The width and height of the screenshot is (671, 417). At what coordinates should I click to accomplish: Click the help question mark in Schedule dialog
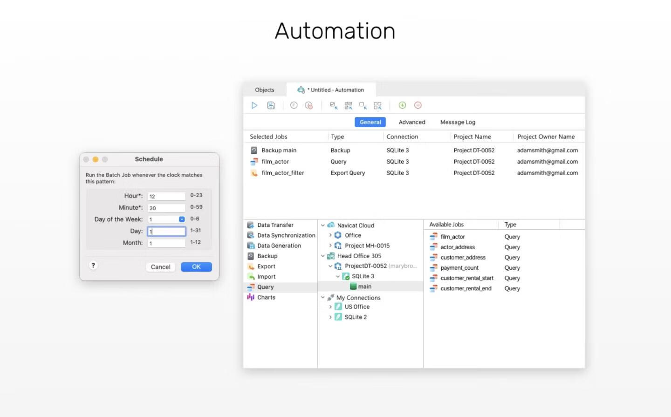coord(93,266)
